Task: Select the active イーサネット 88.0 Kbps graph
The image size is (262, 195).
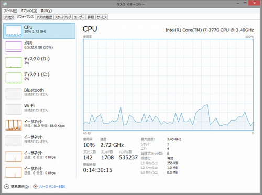Action: pyautogui.click(x=14, y=125)
